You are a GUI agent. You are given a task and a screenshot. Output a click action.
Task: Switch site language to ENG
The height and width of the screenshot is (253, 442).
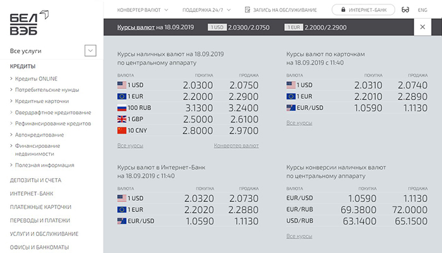[x=424, y=10]
